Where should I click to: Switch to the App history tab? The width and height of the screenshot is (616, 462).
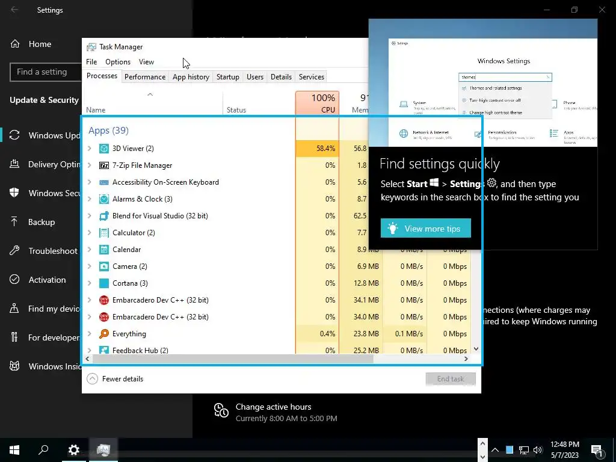(191, 77)
